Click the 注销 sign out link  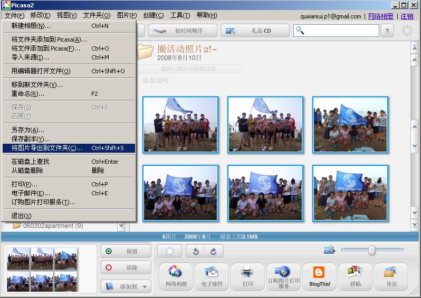point(407,16)
